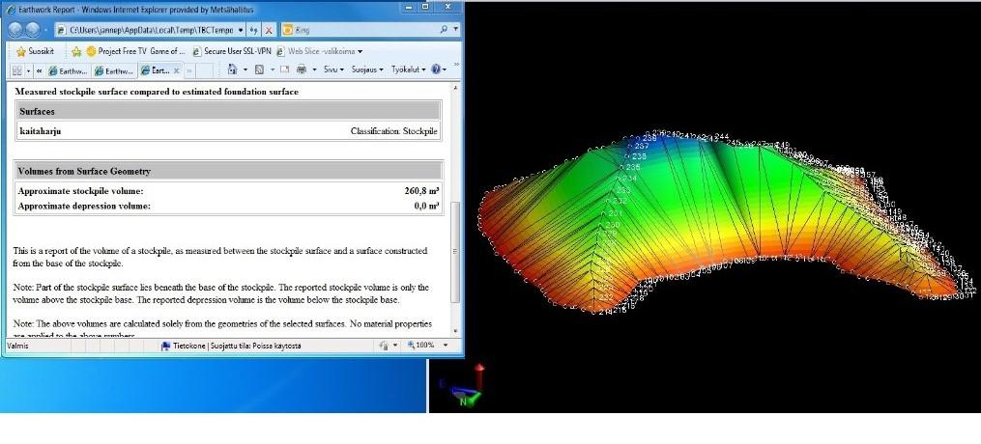Image resolution: width=981 pixels, height=444 pixels.
Task: Click the Stop loading red X icon
Action: pos(269,30)
